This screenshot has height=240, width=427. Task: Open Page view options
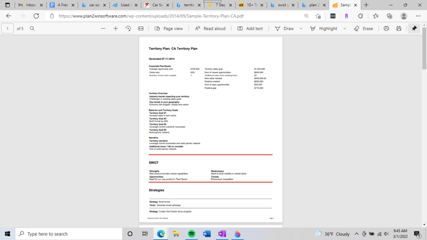(x=169, y=28)
